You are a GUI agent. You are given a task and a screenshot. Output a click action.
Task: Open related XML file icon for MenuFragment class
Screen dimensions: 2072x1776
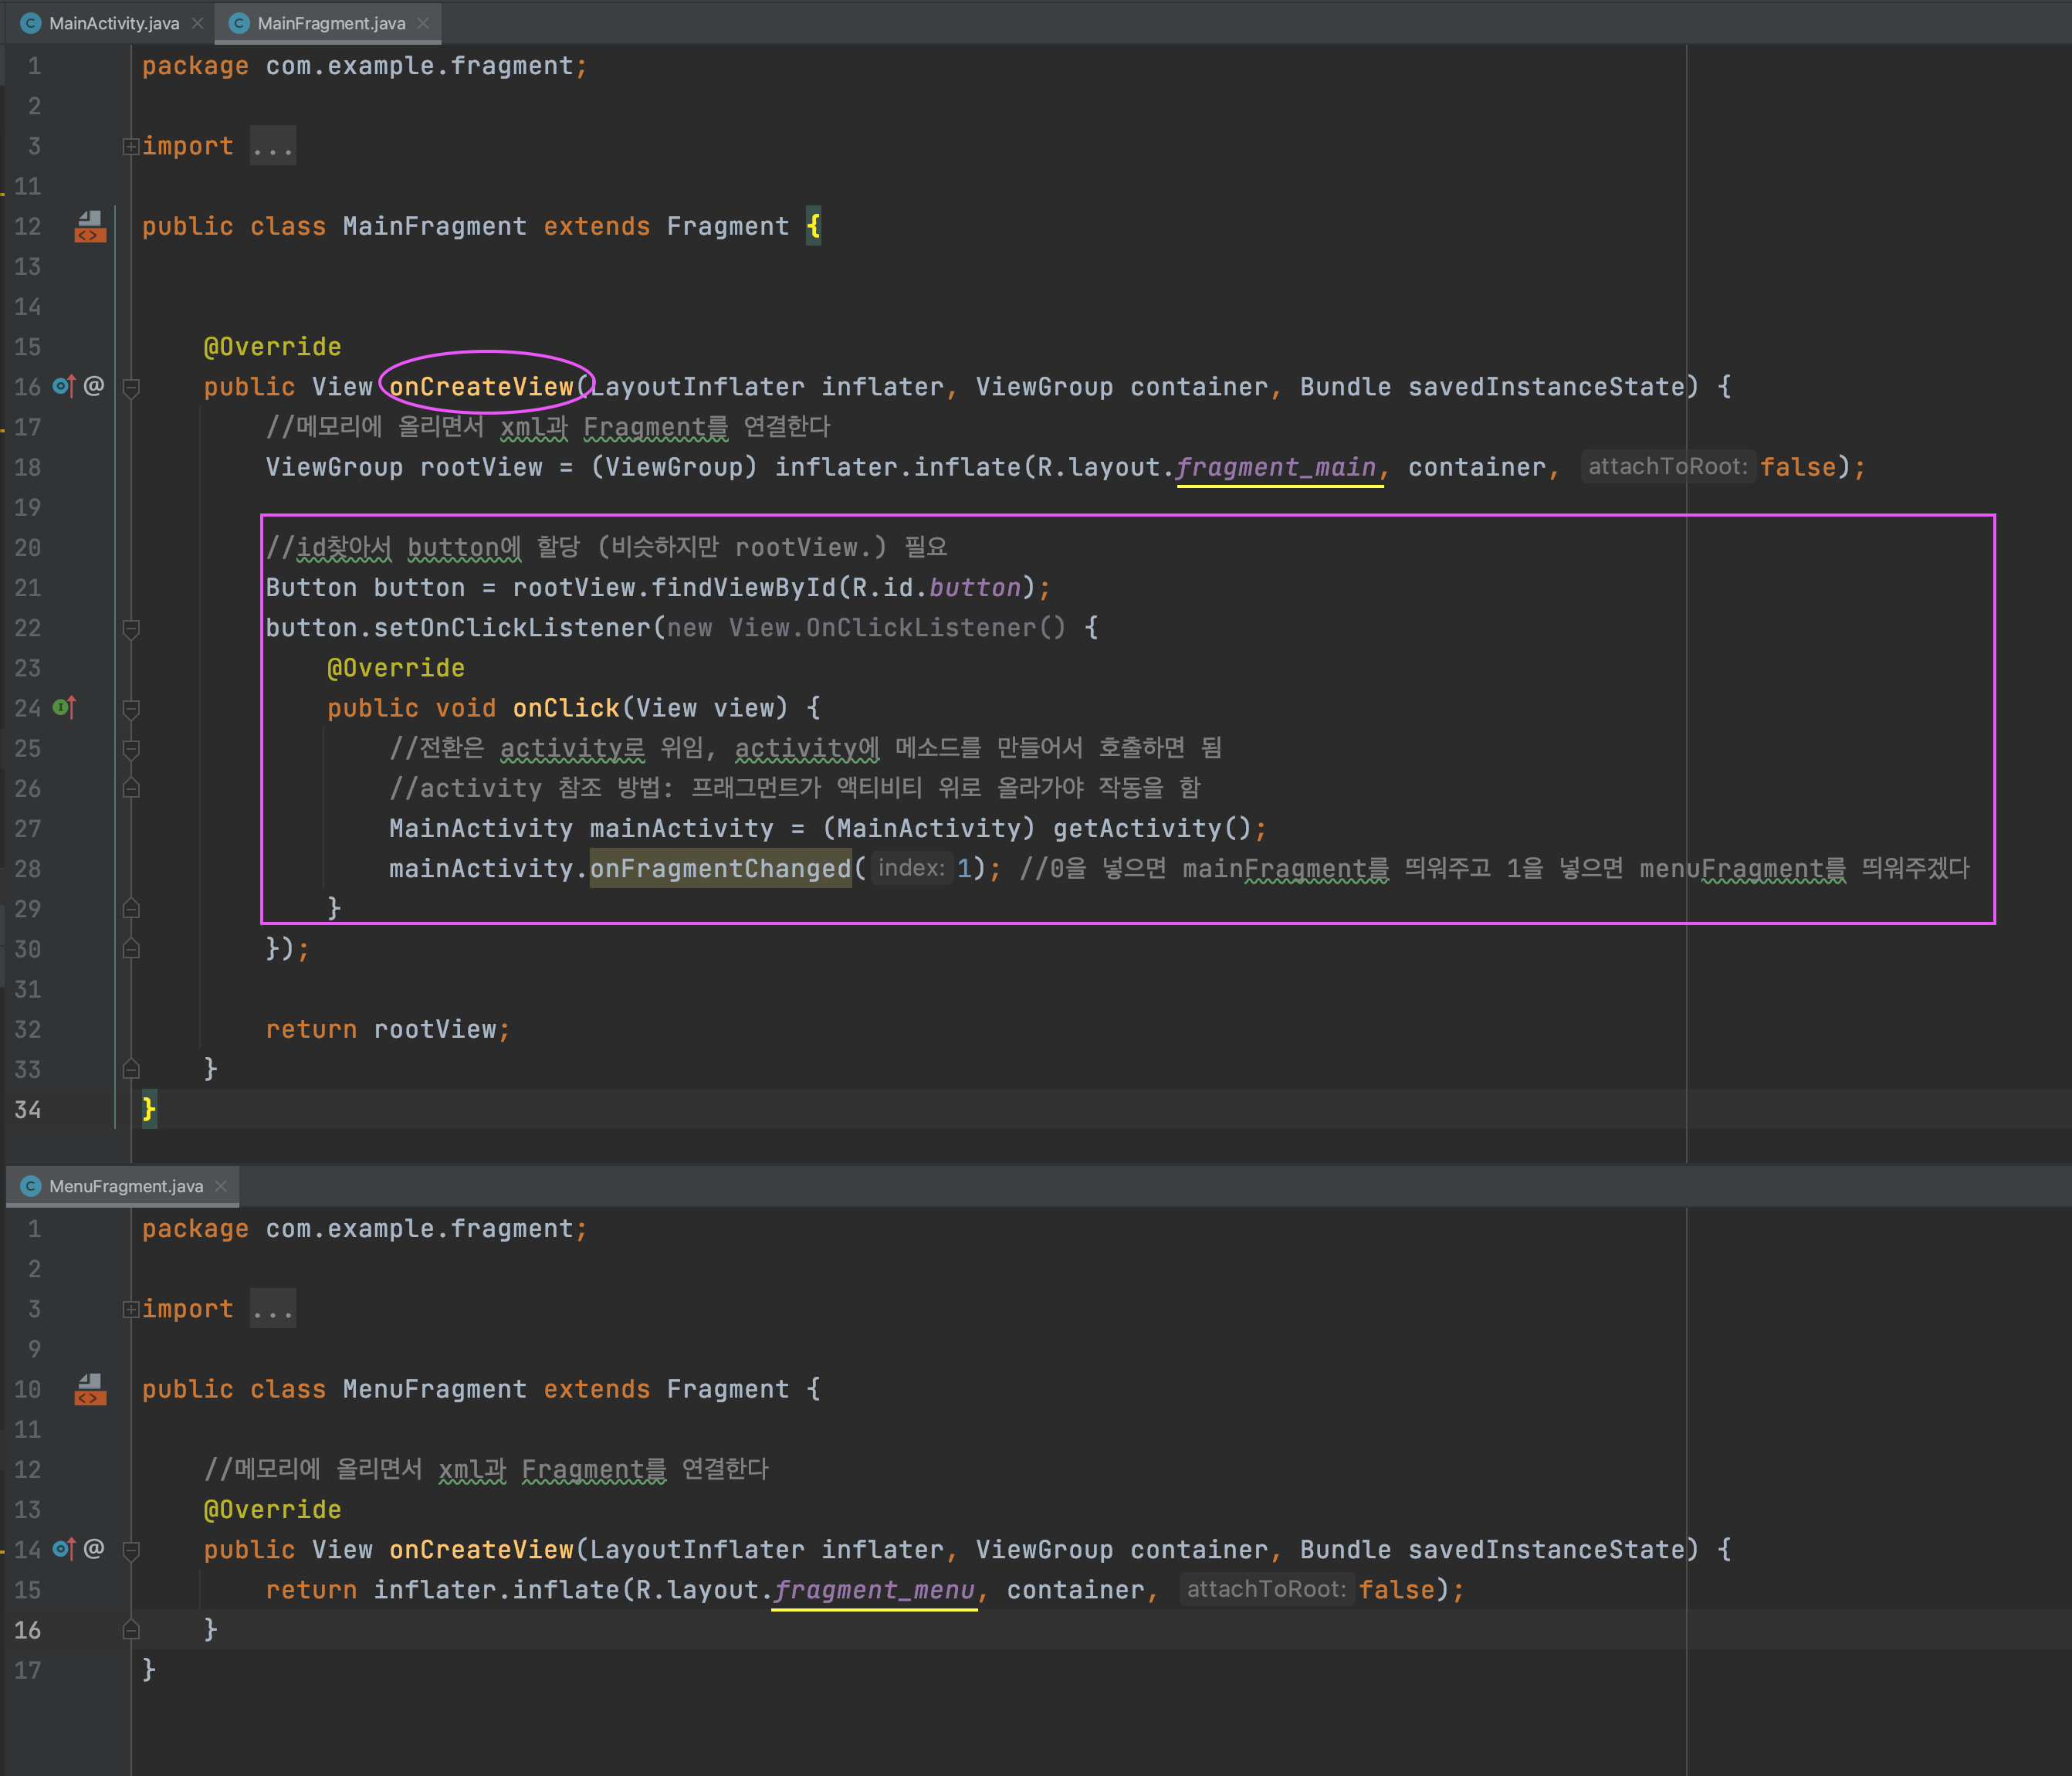(90, 1389)
